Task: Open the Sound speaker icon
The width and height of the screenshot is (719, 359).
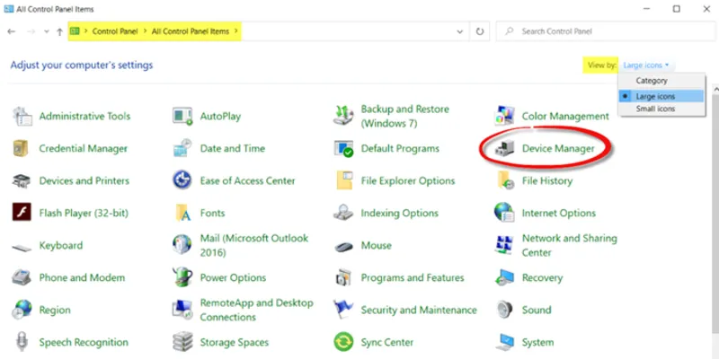Action: 505,310
